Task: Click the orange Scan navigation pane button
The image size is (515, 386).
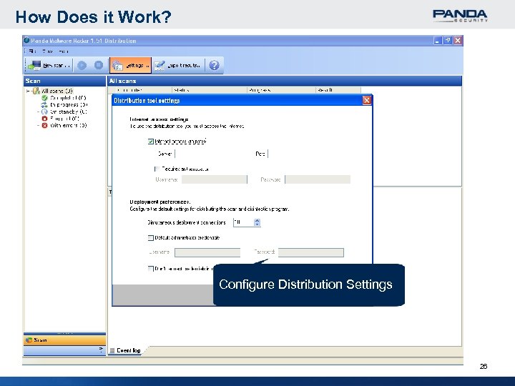Action: click(64, 340)
